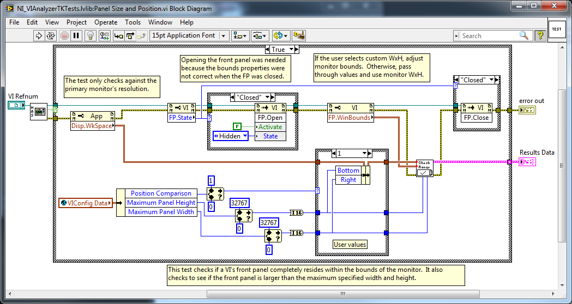Step to next case after case 1
This screenshot has height=304, width=572.
[x=370, y=154]
